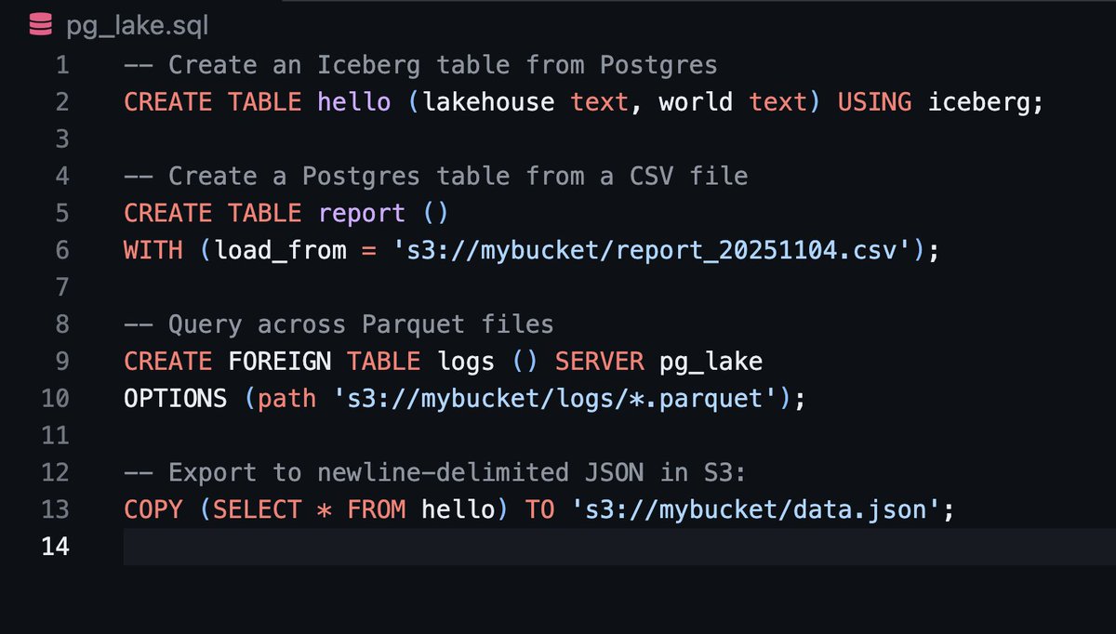Image resolution: width=1116 pixels, height=634 pixels.
Task: Click line number 6 in the gutter
Action: [x=60, y=250]
